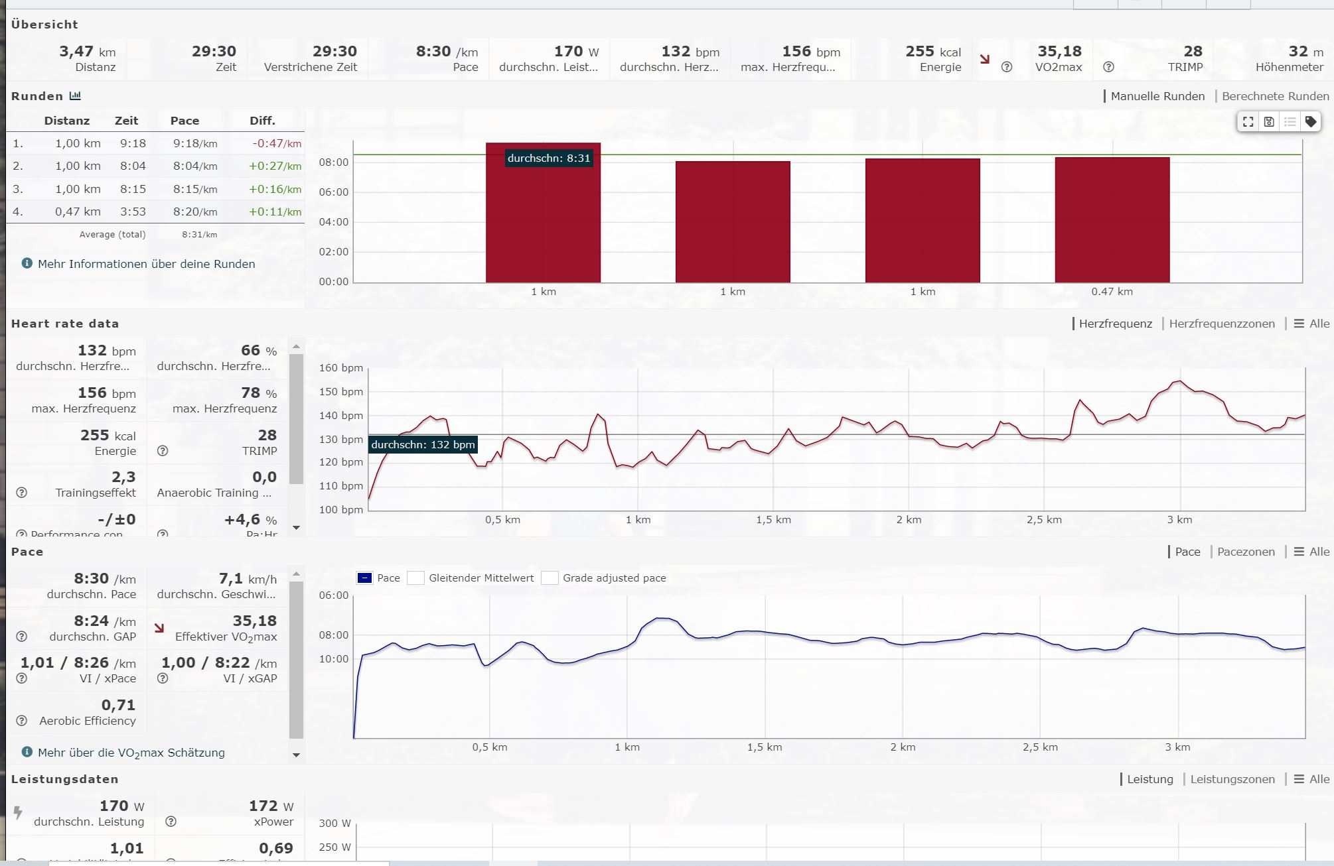Toggle the Pace series legend checkbox
This screenshot has width=1334, height=866.
pyautogui.click(x=364, y=578)
